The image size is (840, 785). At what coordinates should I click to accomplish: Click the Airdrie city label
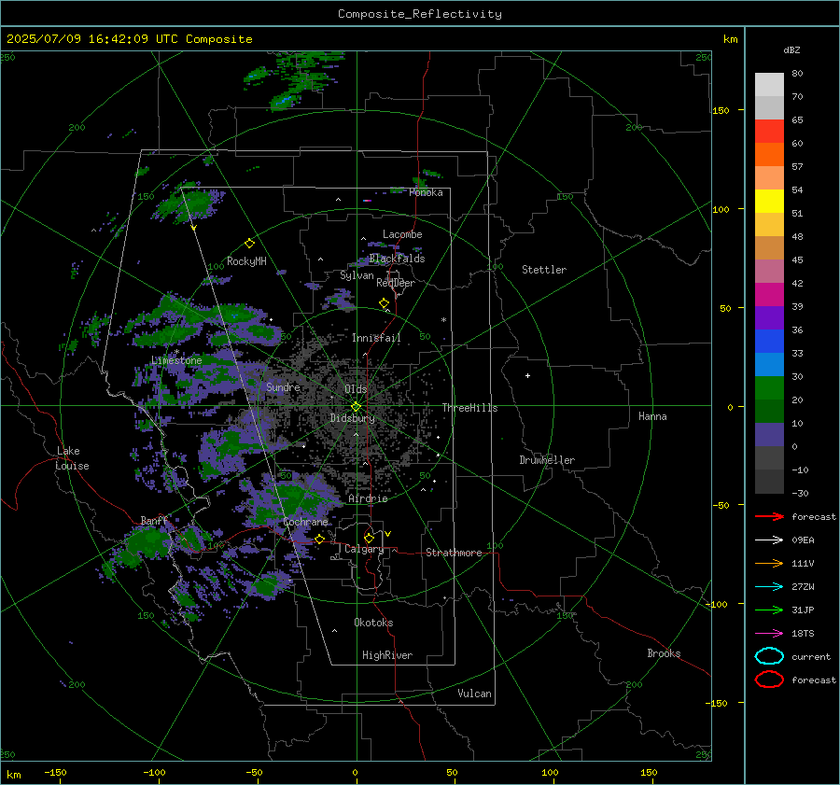[368, 498]
